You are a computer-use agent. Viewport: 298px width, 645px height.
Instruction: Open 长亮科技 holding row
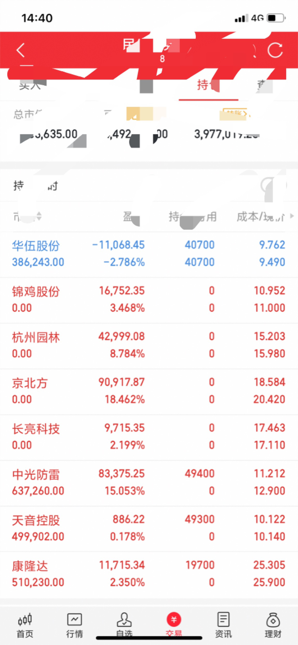click(149, 437)
